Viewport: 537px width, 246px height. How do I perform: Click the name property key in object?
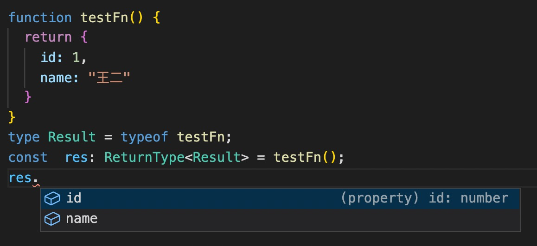[57, 77]
